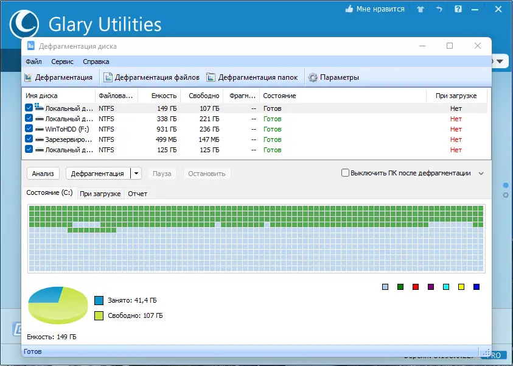This screenshot has height=366, width=513.
Task: Click the "931 ГБ" capacity cell
Action: click(167, 129)
